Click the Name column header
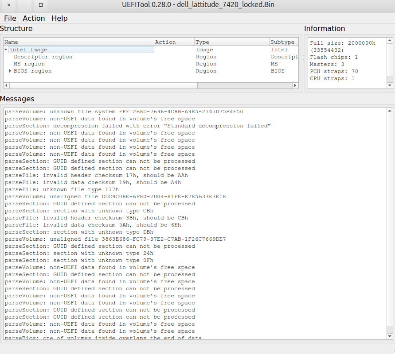 [x=78, y=42]
